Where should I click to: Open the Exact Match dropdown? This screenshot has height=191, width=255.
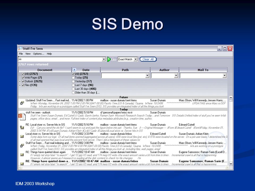point(135,59)
